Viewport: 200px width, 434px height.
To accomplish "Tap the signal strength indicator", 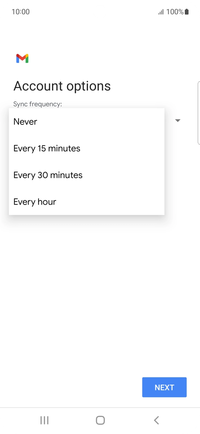I will tap(161, 12).
